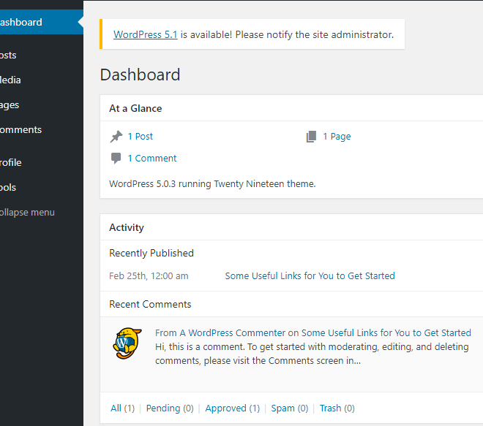This screenshot has width=483, height=426.
Task: Open the 1 Comment link
Action: pyautogui.click(x=152, y=159)
